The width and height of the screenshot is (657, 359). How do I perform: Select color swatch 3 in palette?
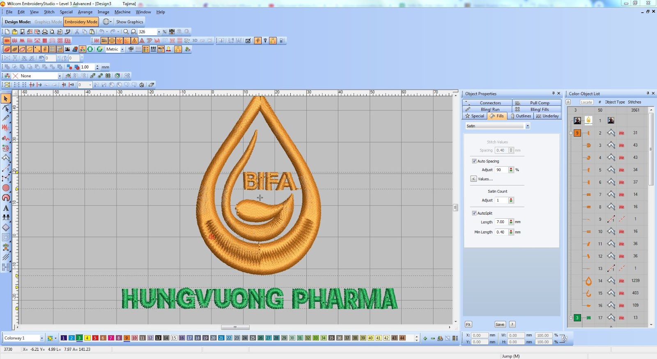pos(79,338)
